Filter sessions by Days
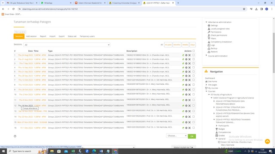Screen dimensions: 275x154 click(x=192, y=44)
